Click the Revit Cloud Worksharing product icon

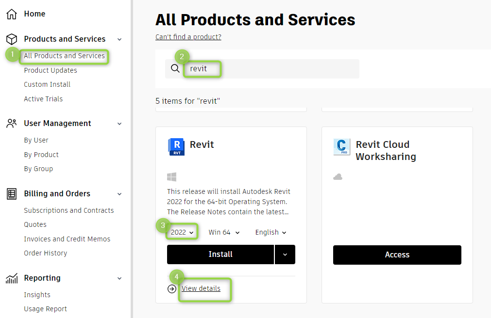(341, 146)
